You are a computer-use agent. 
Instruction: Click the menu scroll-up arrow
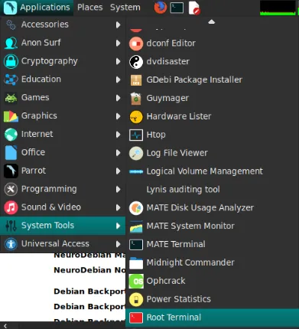(x=212, y=22)
